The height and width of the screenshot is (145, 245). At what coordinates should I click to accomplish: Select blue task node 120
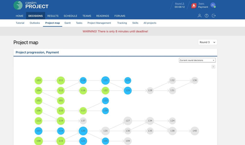pyautogui.click(x=83, y=131)
